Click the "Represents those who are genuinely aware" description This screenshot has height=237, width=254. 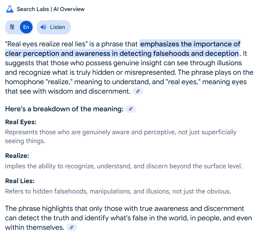(x=121, y=136)
